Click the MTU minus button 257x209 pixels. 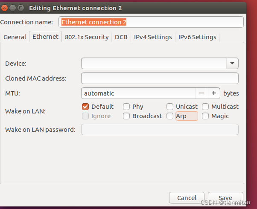tap(202, 93)
